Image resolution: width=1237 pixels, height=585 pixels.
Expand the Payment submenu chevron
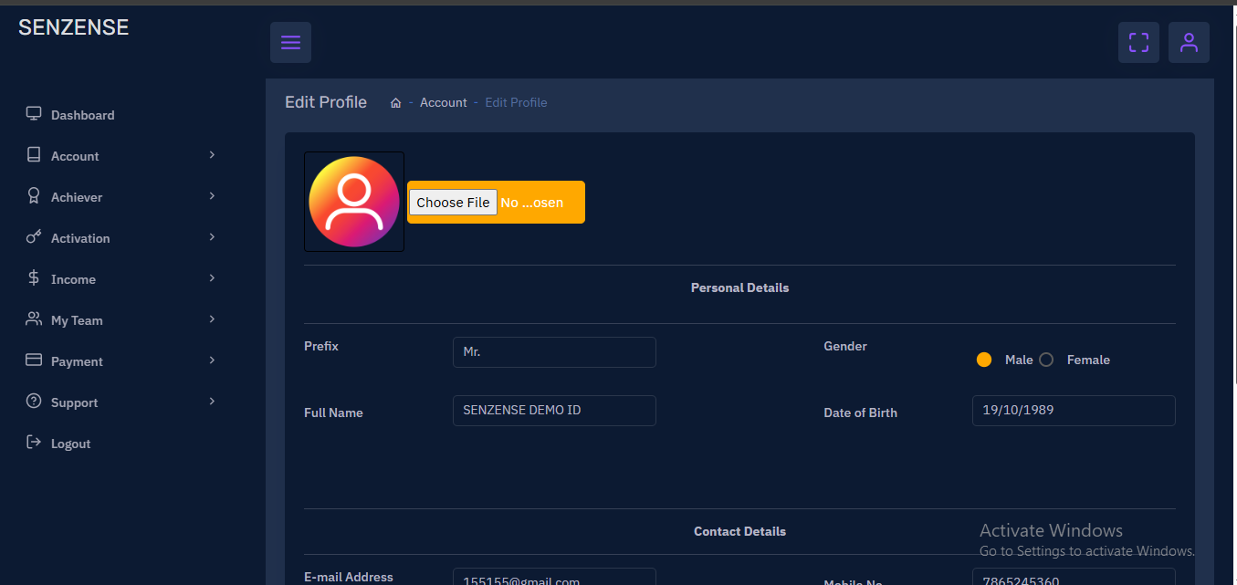pyautogui.click(x=212, y=360)
